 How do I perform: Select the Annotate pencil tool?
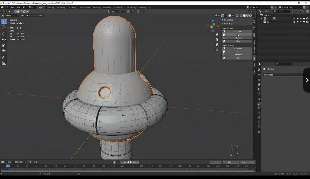[4, 57]
